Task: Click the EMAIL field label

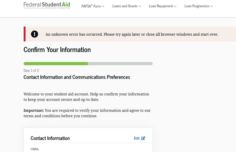Action: coord(35,149)
